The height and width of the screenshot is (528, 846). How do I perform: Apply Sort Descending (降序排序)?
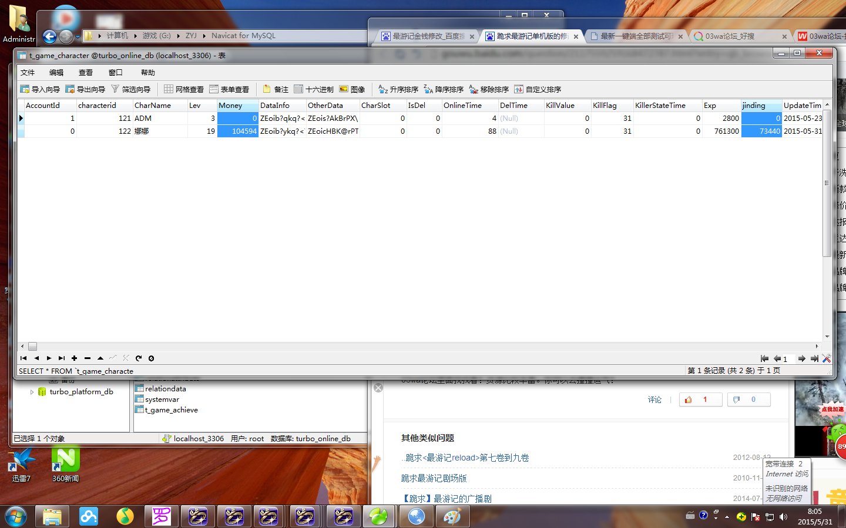(444, 89)
